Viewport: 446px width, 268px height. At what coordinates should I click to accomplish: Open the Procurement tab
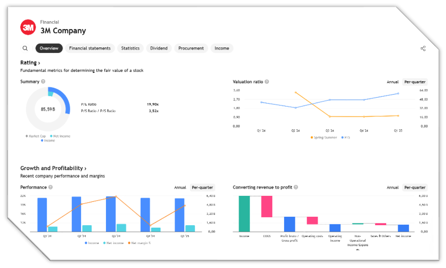191,48
